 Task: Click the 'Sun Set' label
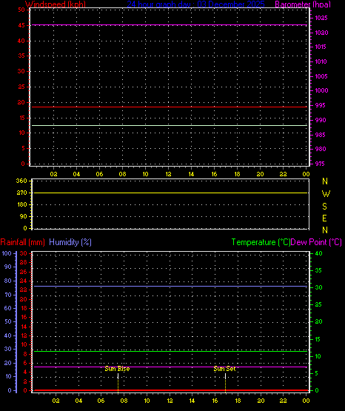point(224,369)
